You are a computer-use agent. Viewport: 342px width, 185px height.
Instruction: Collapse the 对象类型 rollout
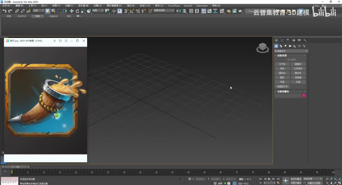[x=282, y=56]
